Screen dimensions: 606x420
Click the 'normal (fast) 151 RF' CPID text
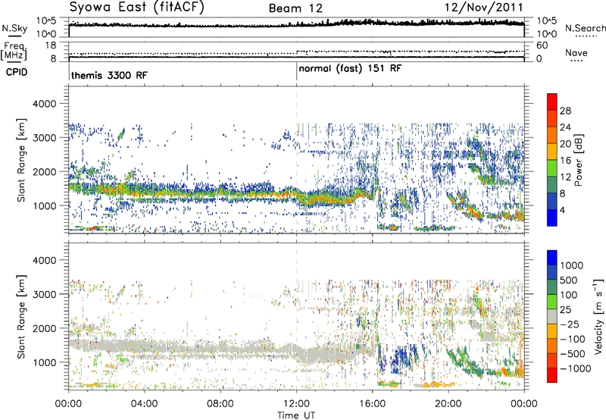(x=350, y=69)
